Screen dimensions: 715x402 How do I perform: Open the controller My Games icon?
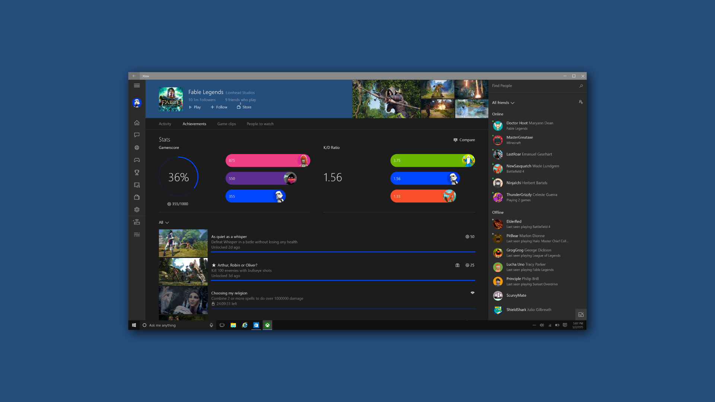tap(137, 160)
